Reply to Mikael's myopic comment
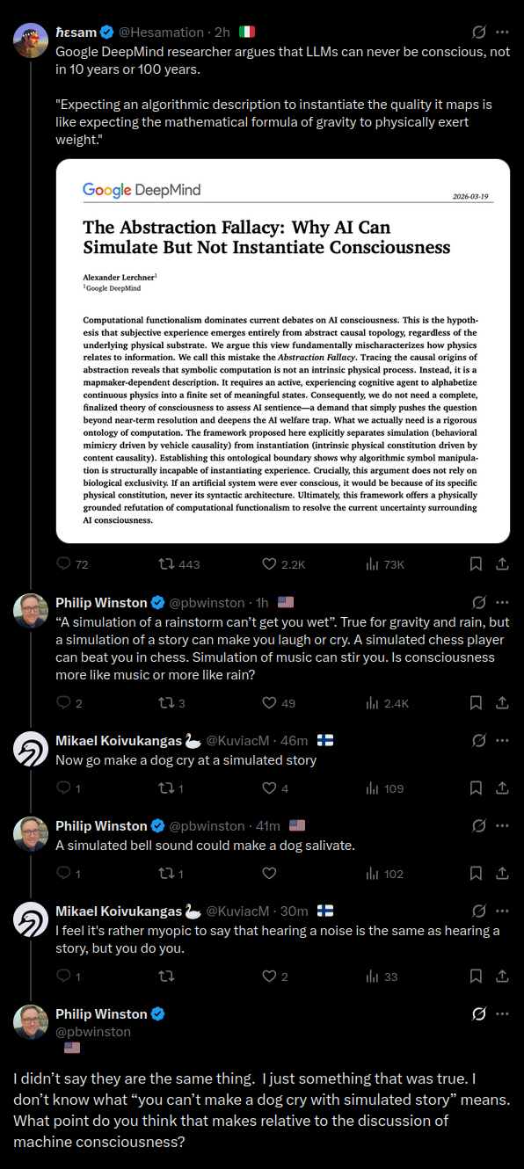This screenshot has width=524, height=1169. click(64, 976)
